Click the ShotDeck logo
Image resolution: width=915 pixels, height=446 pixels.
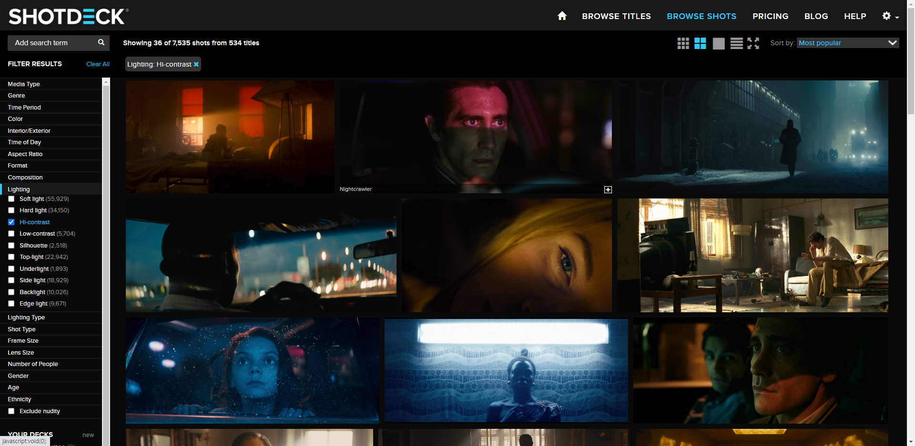coord(69,17)
